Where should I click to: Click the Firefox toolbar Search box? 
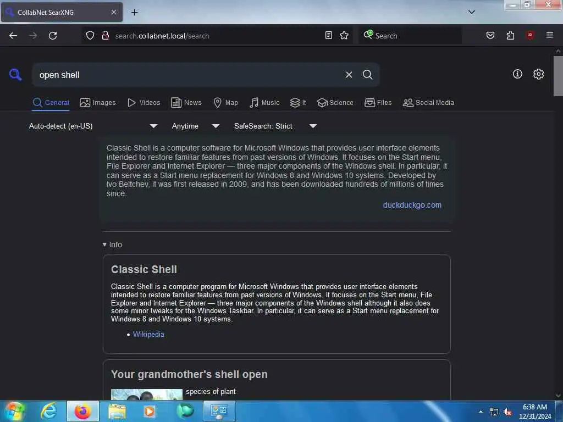pos(410,36)
